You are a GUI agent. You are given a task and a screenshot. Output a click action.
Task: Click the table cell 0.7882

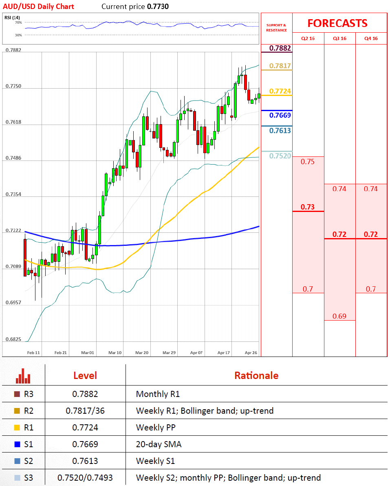85,394
